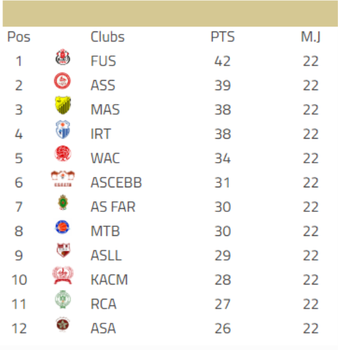Open the KACM club name link
This screenshot has width=338, height=350.
109,279
